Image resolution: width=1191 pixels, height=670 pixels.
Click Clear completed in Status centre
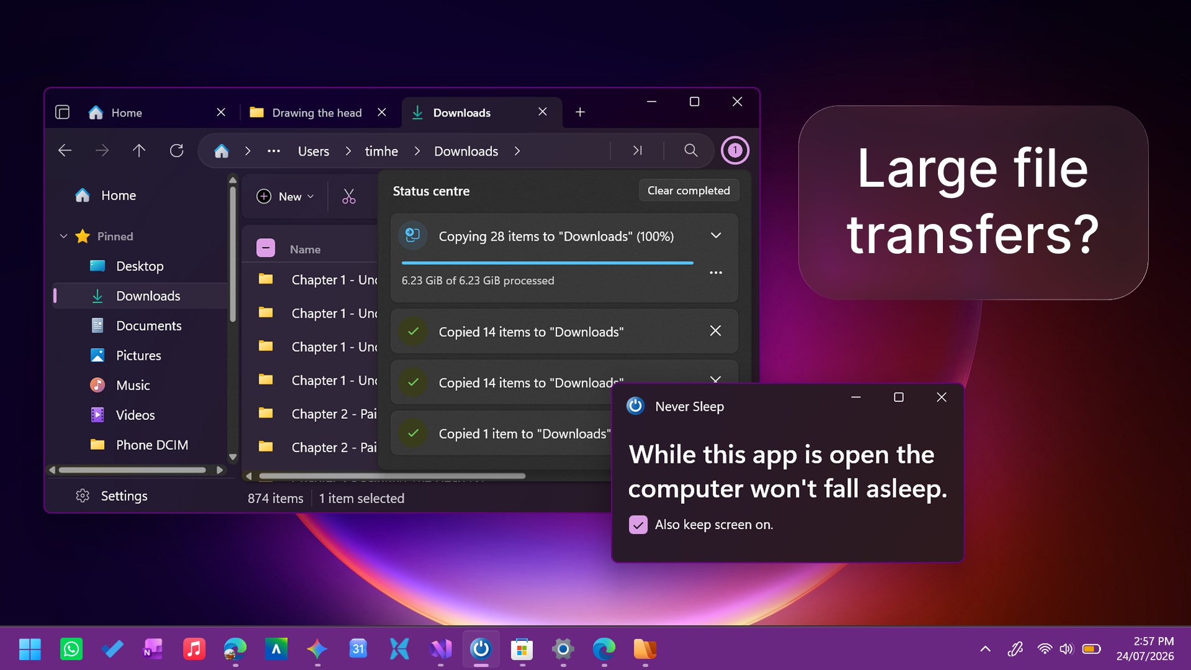(x=689, y=190)
